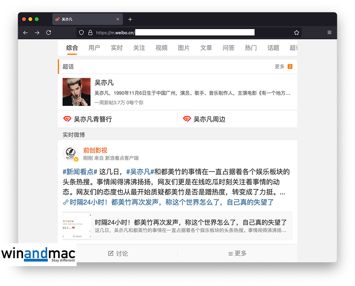Reload the page with refresh icon
This screenshot has width=355, height=286.
(49, 33)
